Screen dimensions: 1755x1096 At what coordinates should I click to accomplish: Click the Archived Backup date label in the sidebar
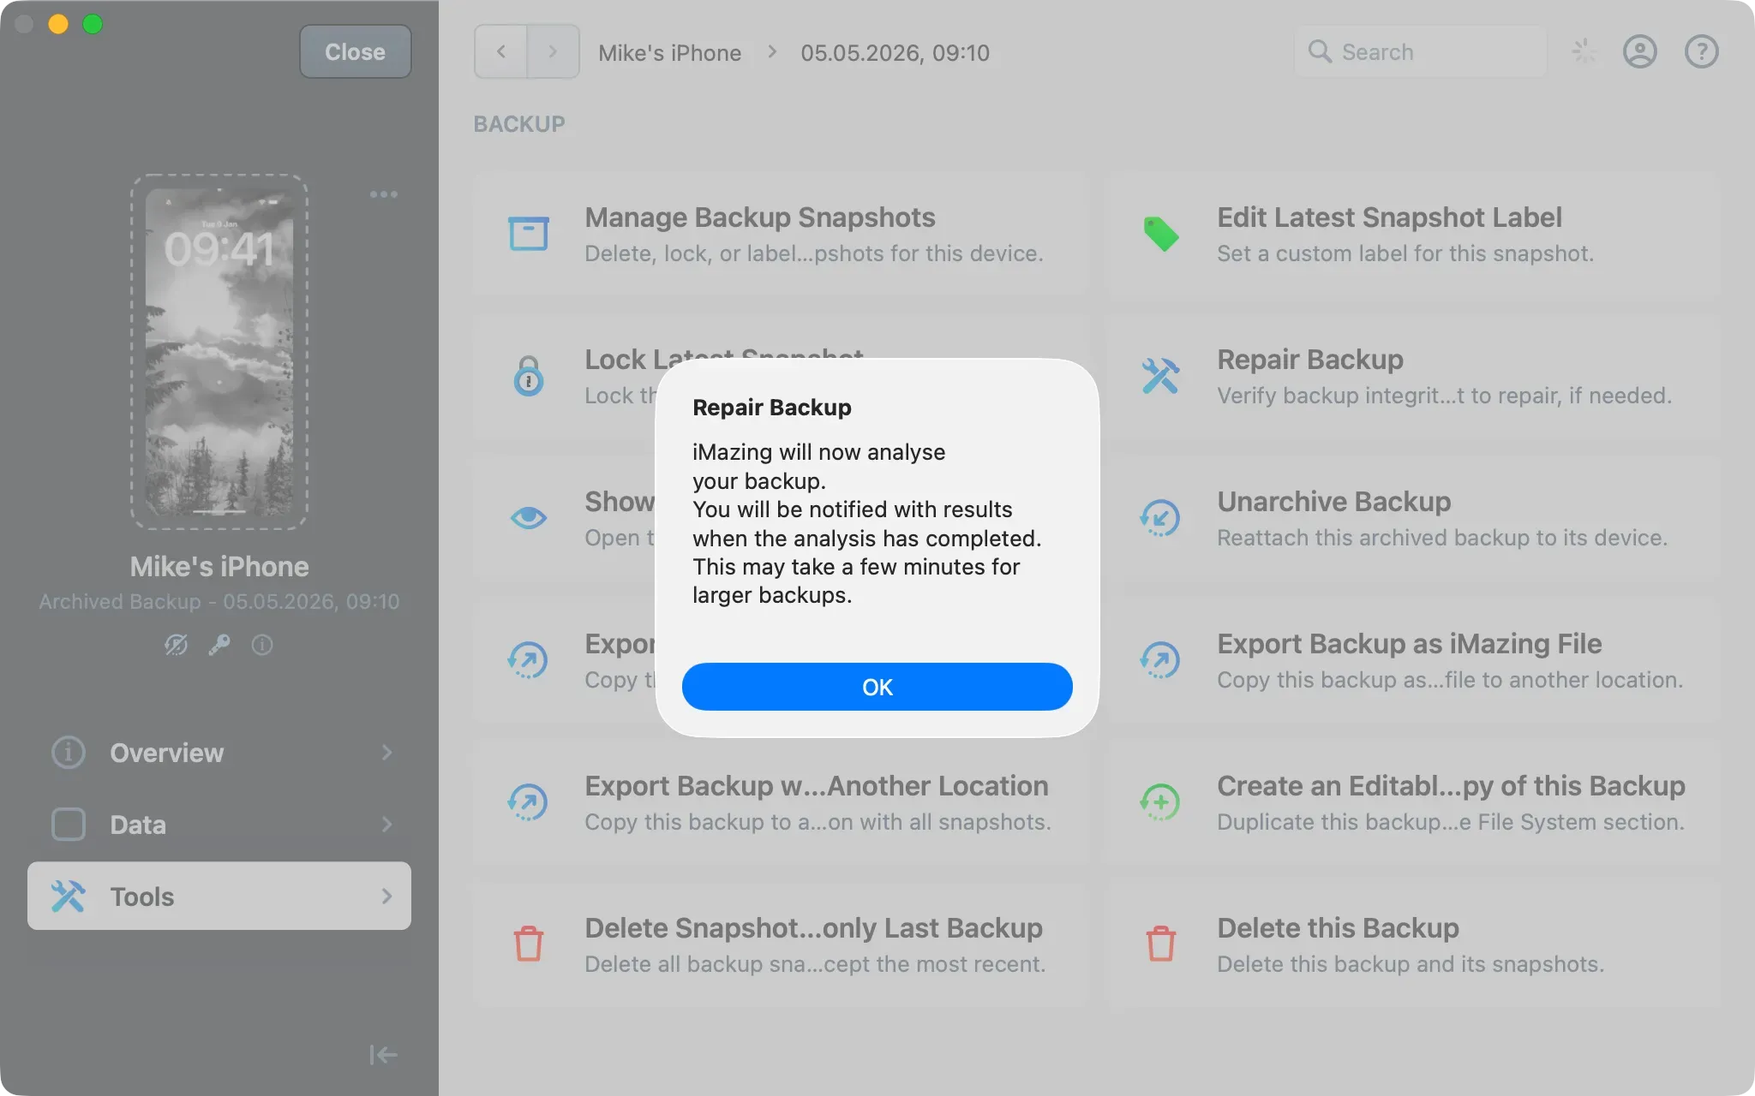[x=219, y=602]
